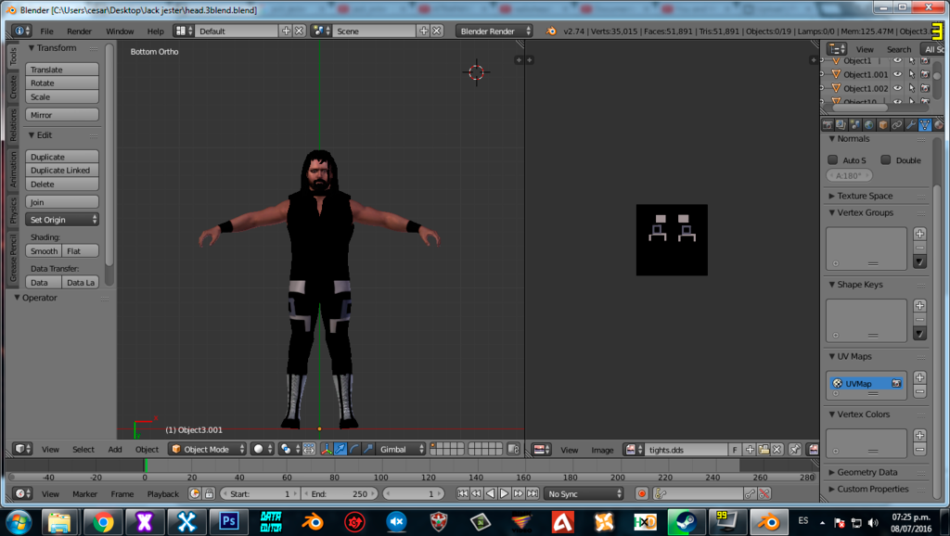Click the Object Constraints chain icon

tap(897, 125)
